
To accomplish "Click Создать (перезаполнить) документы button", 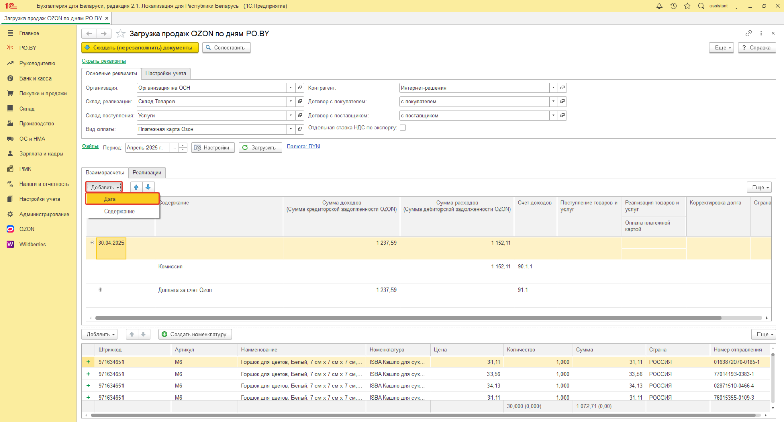I will (140, 47).
